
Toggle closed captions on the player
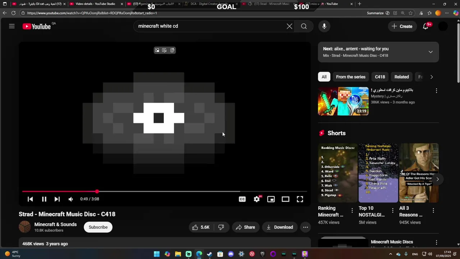(242, 199)
